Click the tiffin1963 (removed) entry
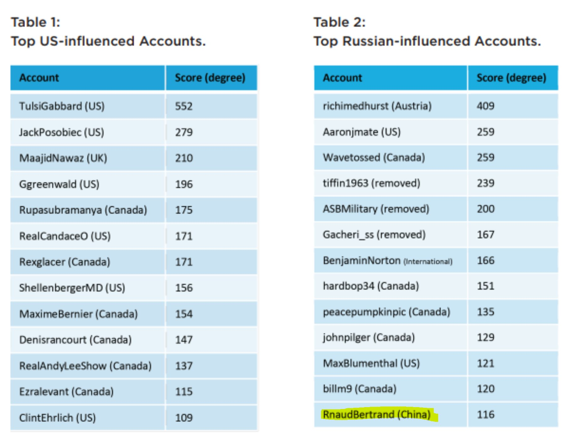The image size is (565, 440). tap(371, 183)
